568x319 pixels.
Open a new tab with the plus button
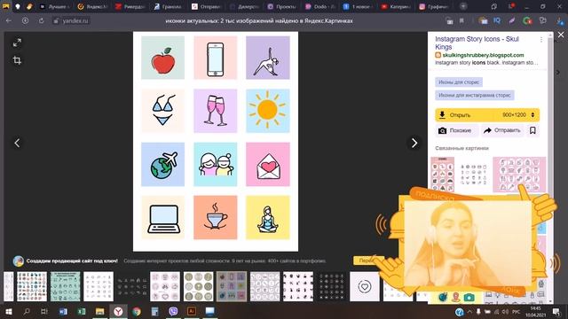[463, 6]
